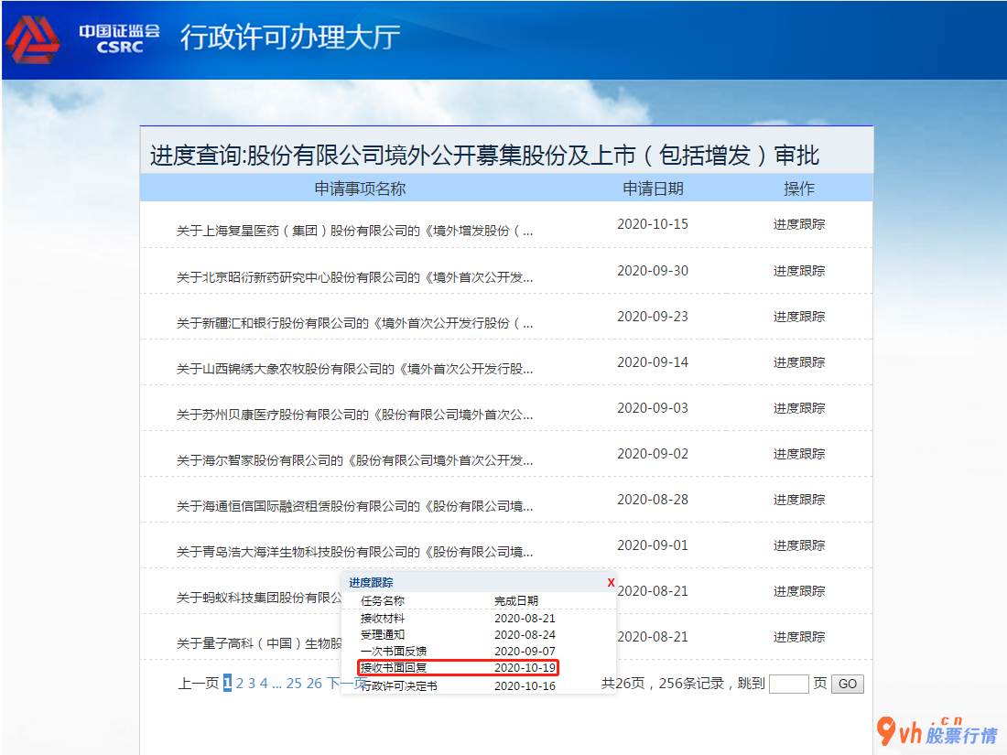Open the 海通恒信国际融资租赁 application entry
The height and width of the screenshot is (755, 1007).
click(x=354, y=507)
